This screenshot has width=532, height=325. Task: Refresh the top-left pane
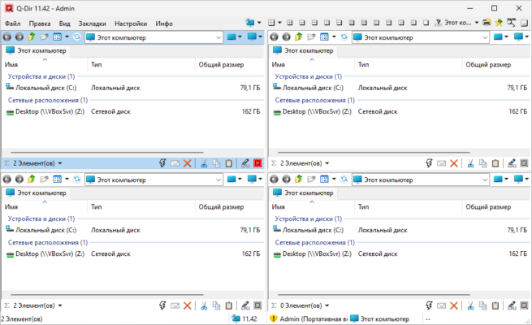(77, 37)
